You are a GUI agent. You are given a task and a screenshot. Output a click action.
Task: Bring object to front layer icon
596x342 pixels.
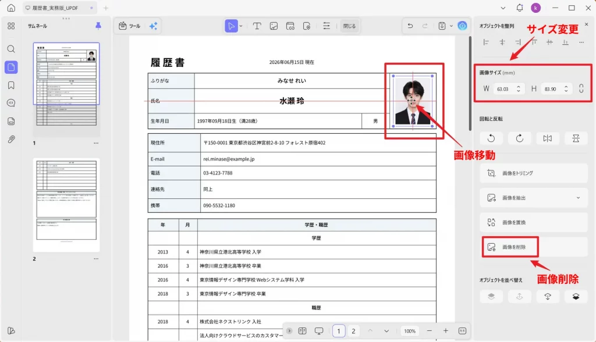tap(491, 297)
